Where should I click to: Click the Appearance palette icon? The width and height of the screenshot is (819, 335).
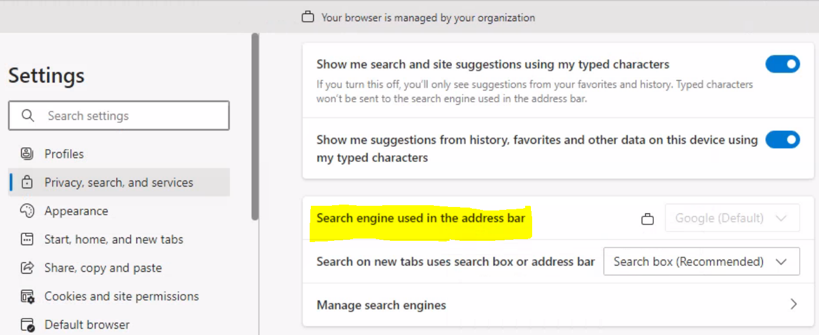[x=27, y=211]
